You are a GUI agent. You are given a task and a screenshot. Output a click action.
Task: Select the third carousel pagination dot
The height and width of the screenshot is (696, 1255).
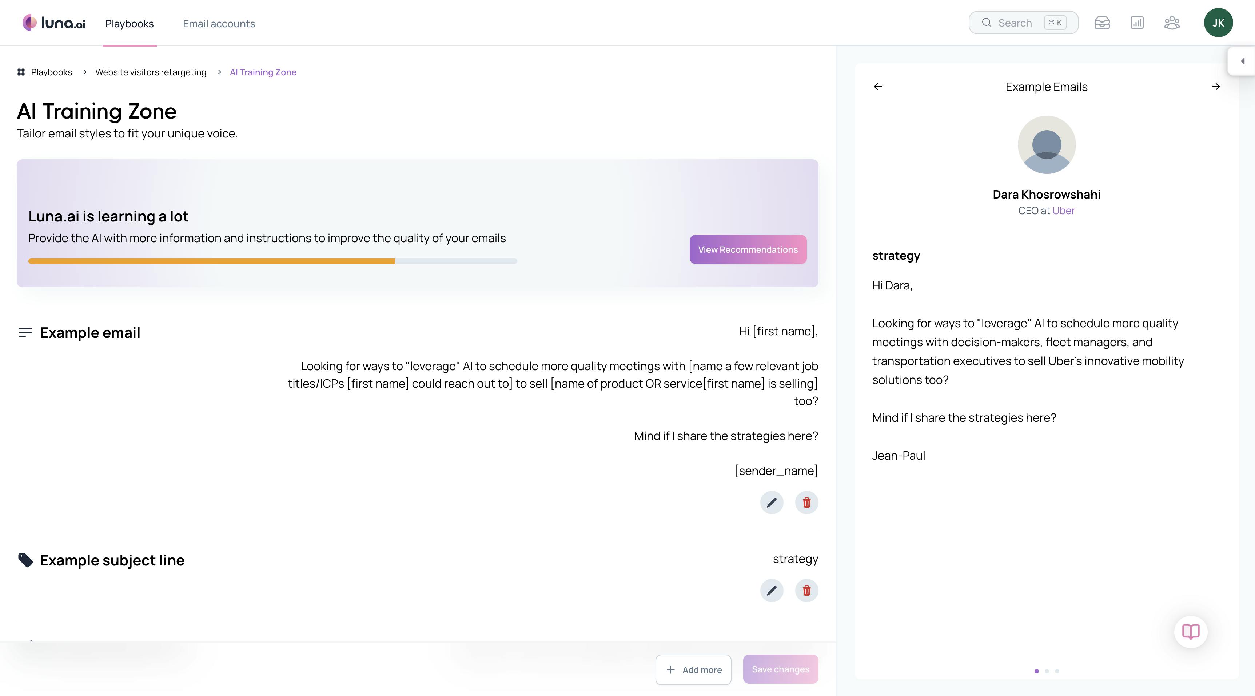[x=1057, y=671]
